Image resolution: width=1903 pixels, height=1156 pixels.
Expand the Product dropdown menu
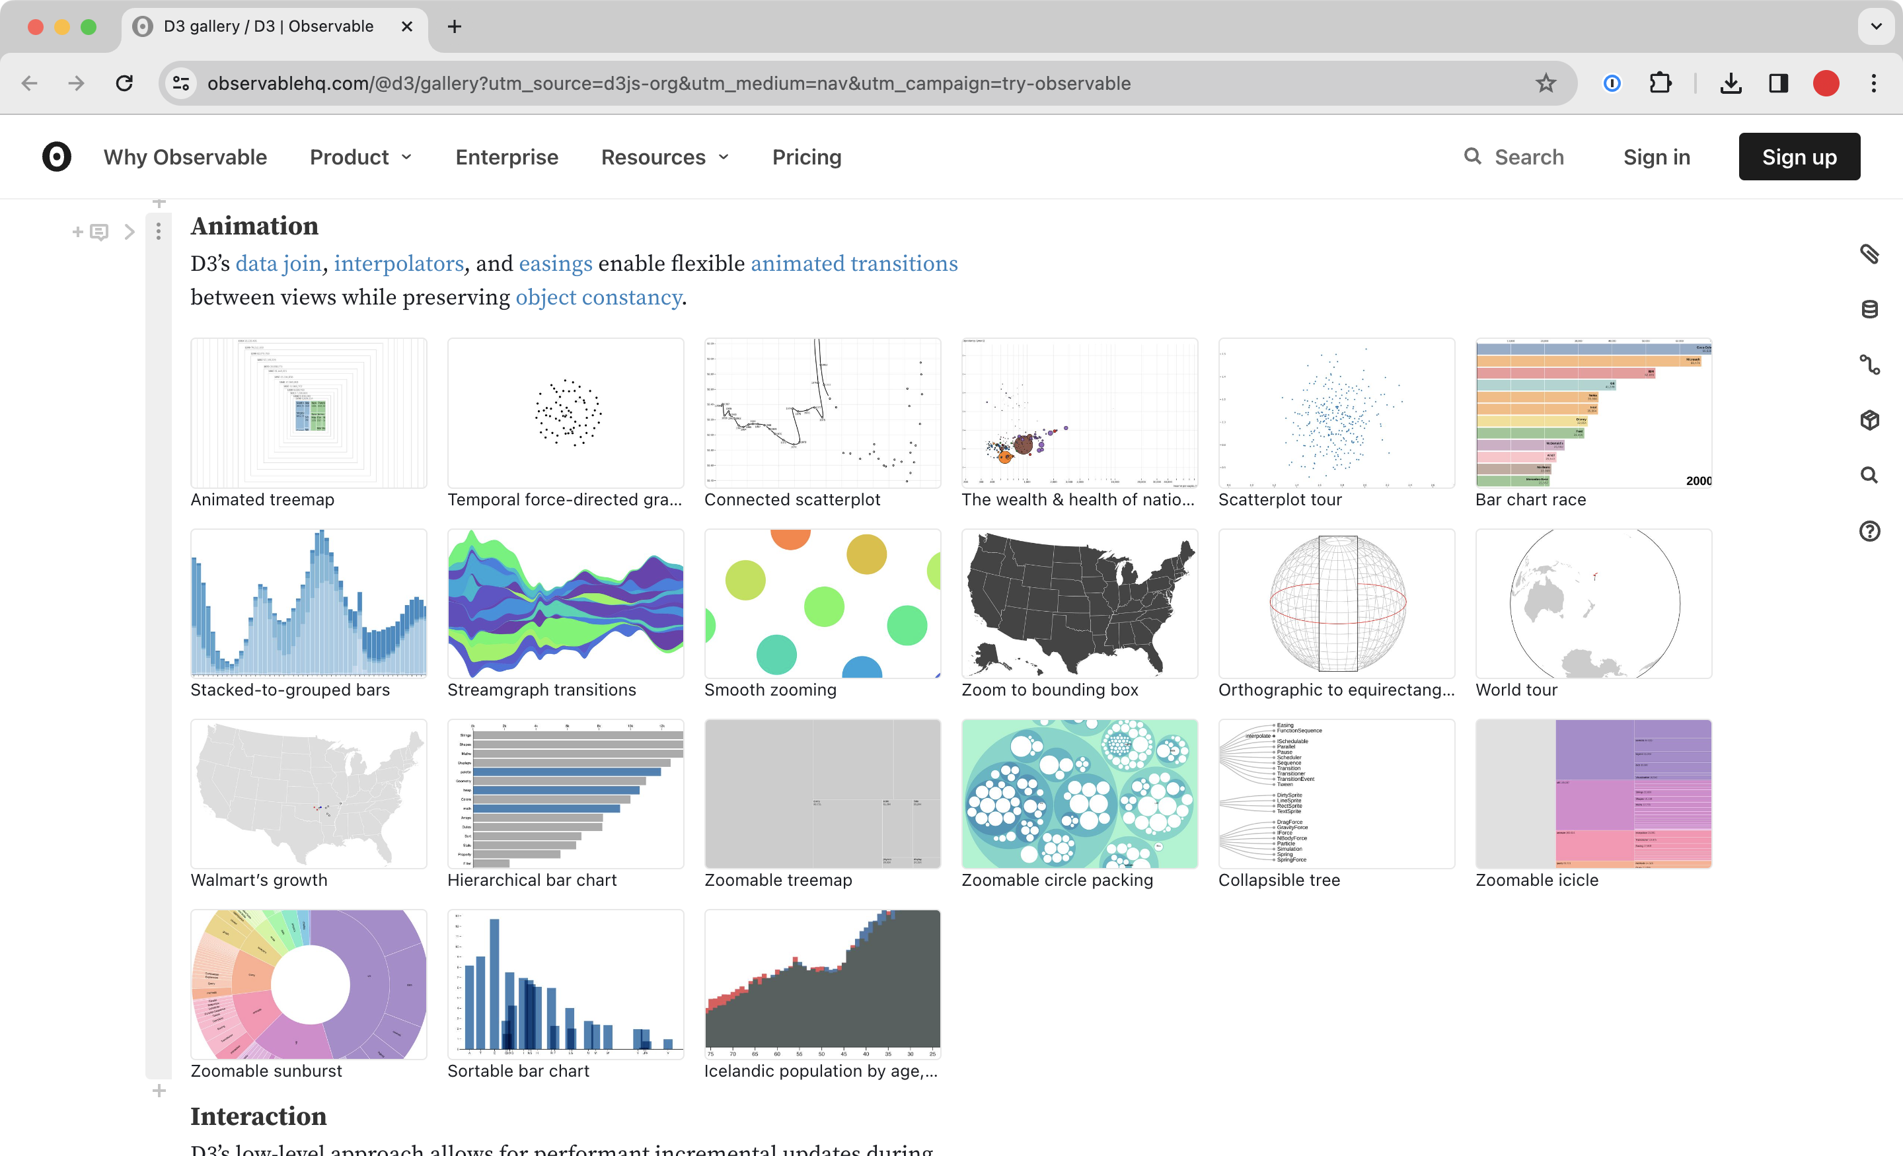point(361,157)
